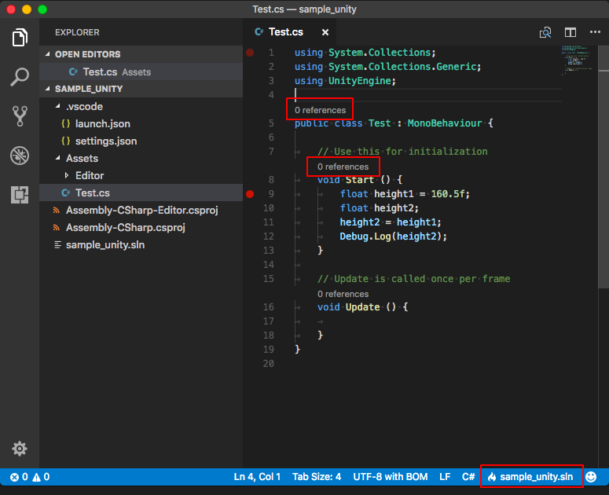Open launch.json in the explorer
Screen dimensions: 609x495
102,123
